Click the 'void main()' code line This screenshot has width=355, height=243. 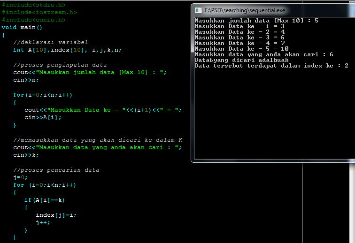(x=22, y=27)
